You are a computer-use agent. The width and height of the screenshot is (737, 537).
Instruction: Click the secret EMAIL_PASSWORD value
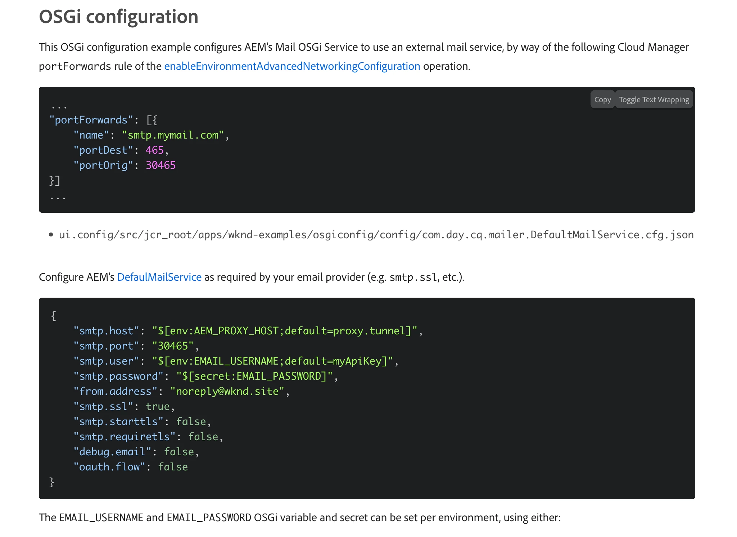point(254,376)
